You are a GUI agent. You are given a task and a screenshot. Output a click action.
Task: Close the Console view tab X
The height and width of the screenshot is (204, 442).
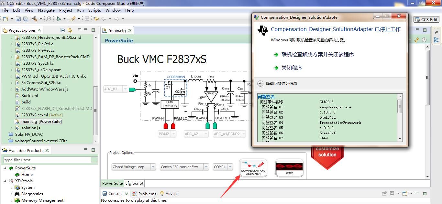pos(127,194)
